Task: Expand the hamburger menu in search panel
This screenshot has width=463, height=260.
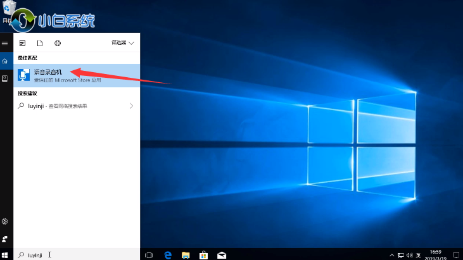Action: pos(5,43)
